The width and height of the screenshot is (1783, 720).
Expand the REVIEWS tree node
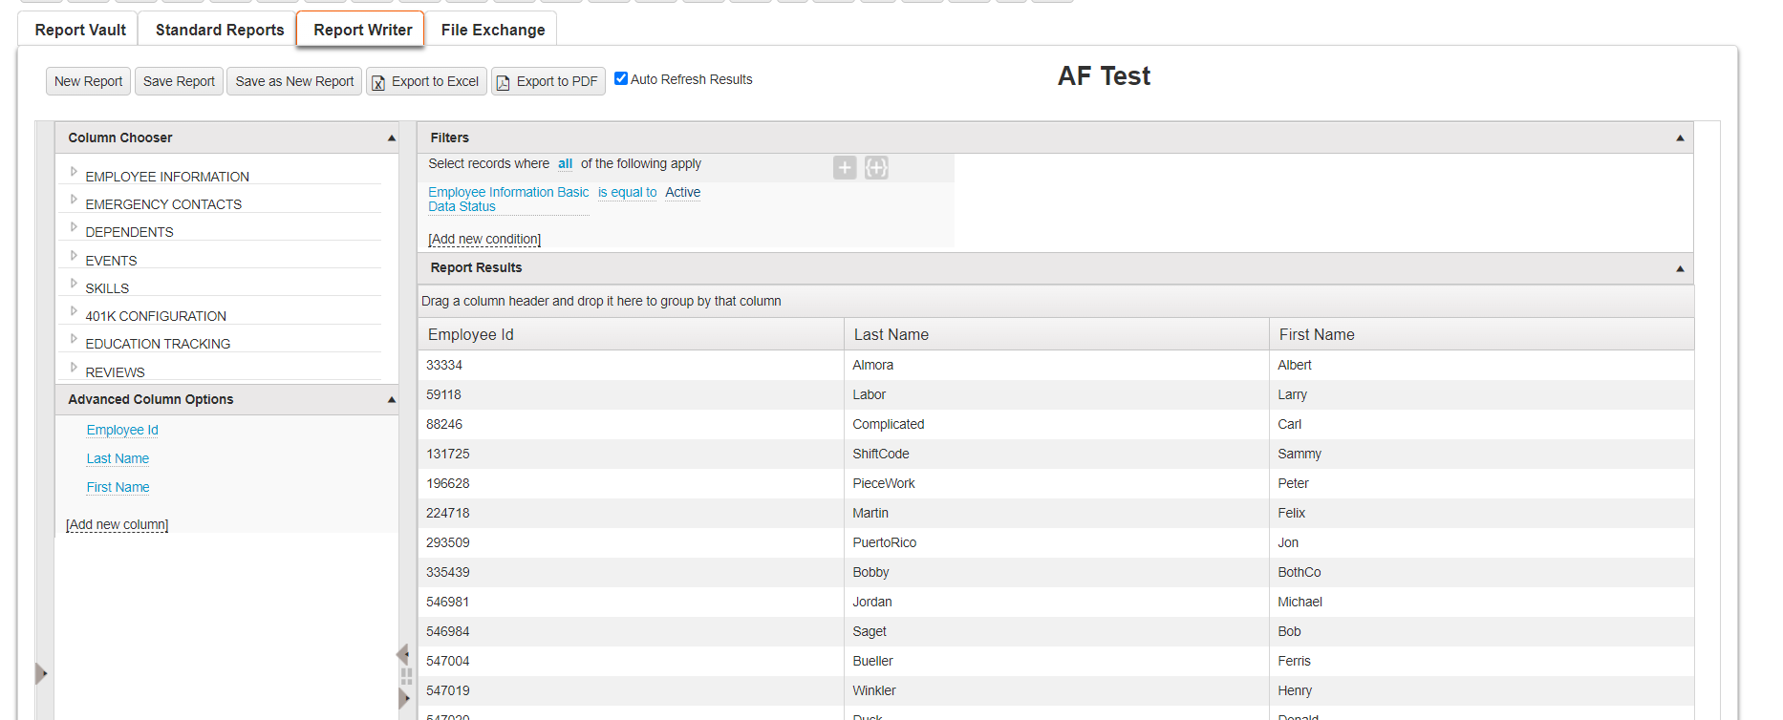pos(74,368)
